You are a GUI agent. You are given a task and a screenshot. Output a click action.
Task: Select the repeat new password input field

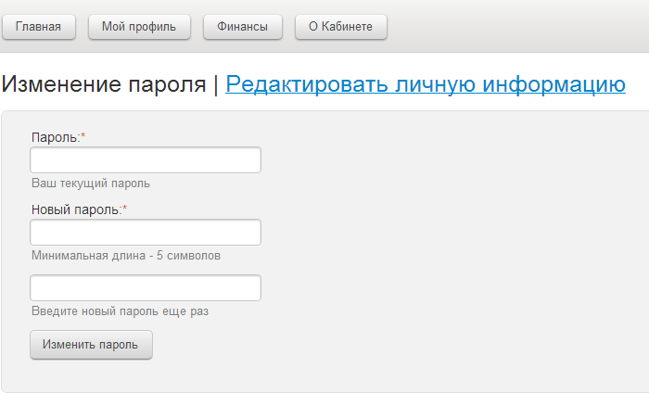(146, 288)
